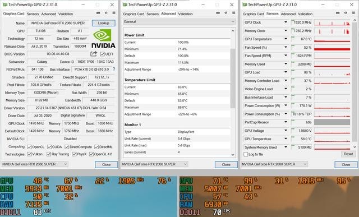Switch to Validation tab in Graphics Card window
359x217 pixels.
pyautogui.click(x=66, y=14)
